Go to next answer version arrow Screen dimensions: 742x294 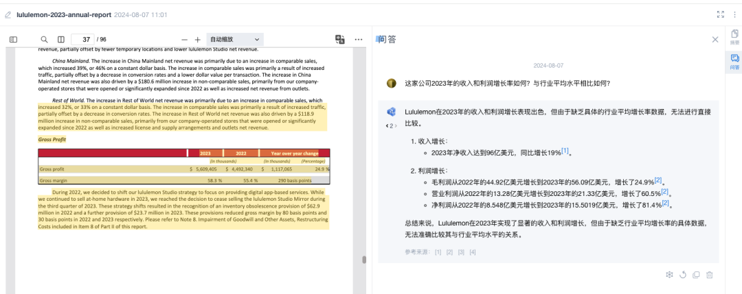click(396, 126)
